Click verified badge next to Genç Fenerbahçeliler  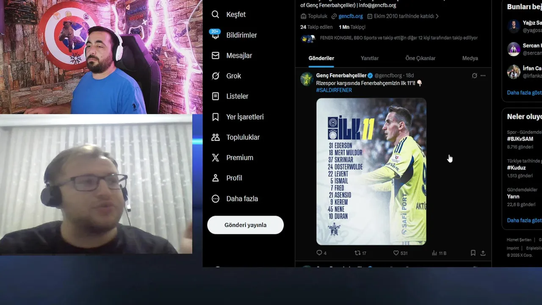pyautogui.click(x=370, y=76)
